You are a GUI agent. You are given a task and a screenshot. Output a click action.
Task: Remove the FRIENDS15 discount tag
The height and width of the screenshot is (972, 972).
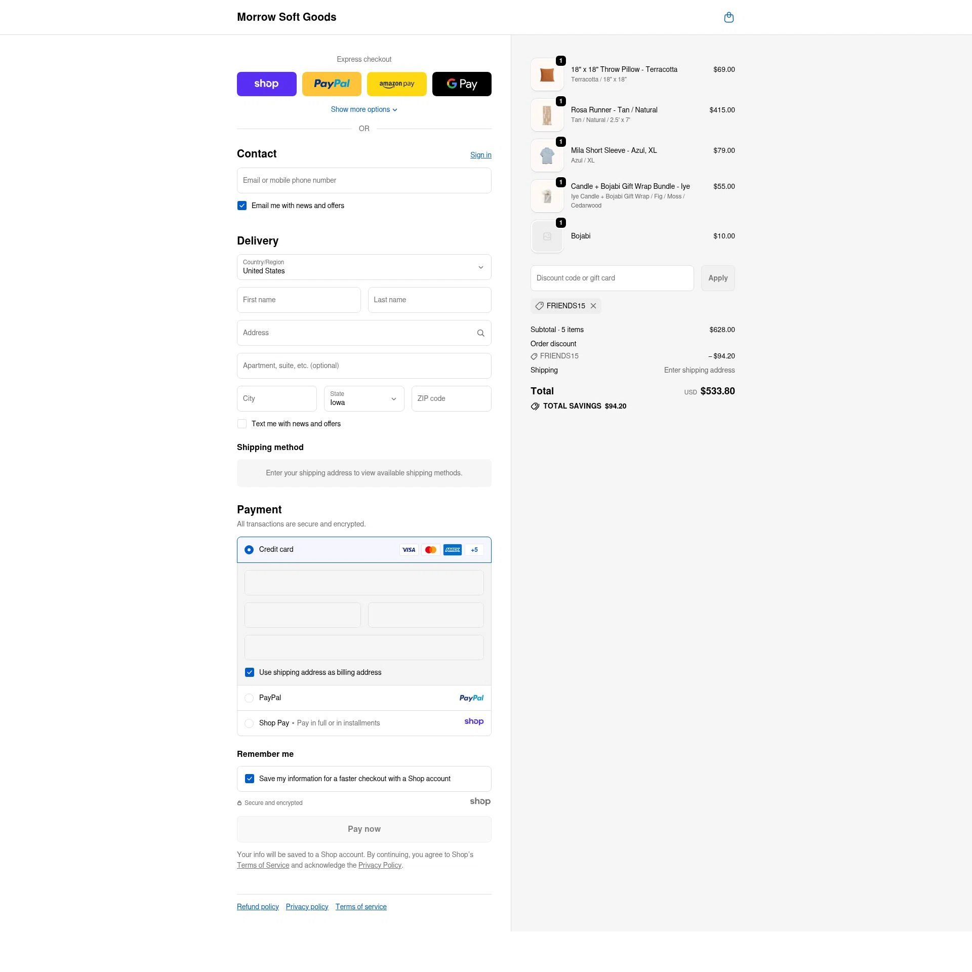(x=593, y=306)
